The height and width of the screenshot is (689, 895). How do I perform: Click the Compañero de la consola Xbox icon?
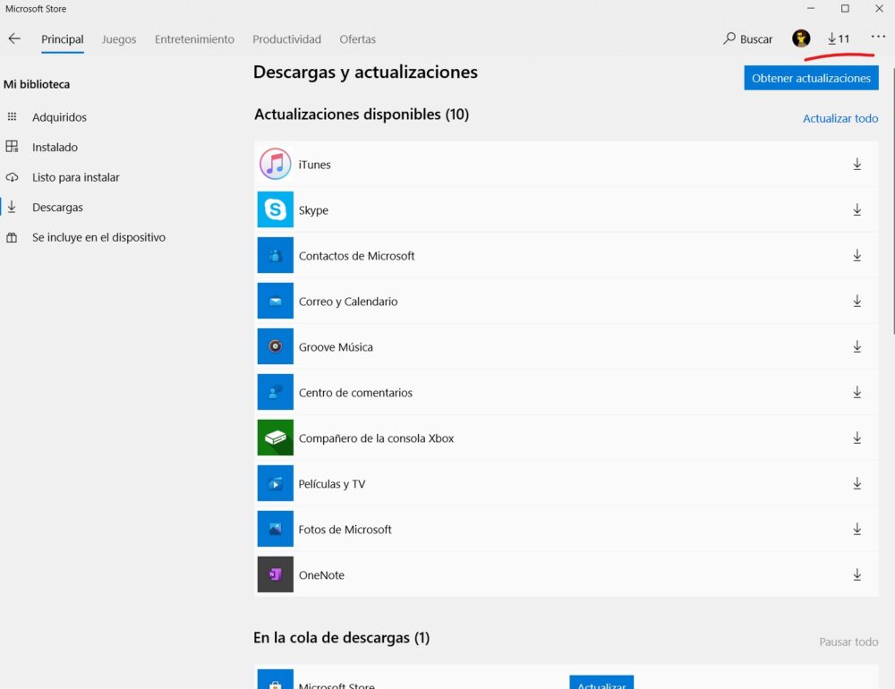tap(275, 438)
